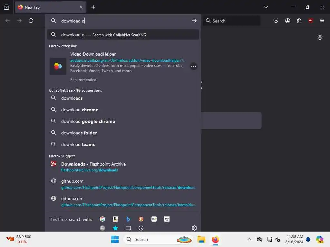Viewport: 330px width, 247px height.
Task: Go back one page
Action: coord(8,21)
